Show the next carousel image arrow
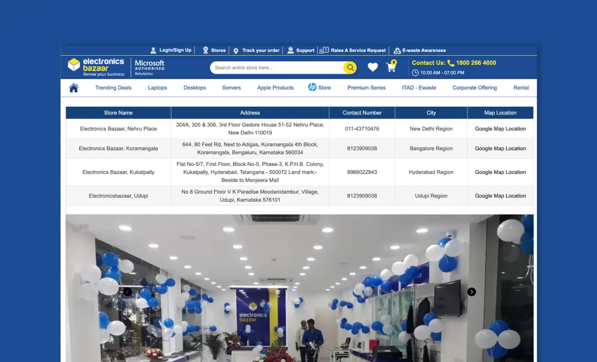The width and height of the screenshot is (597, 362). point(471,292)
